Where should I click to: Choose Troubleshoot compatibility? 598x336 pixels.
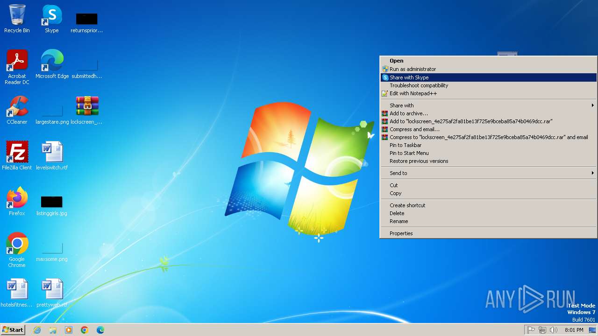[489, 85]
